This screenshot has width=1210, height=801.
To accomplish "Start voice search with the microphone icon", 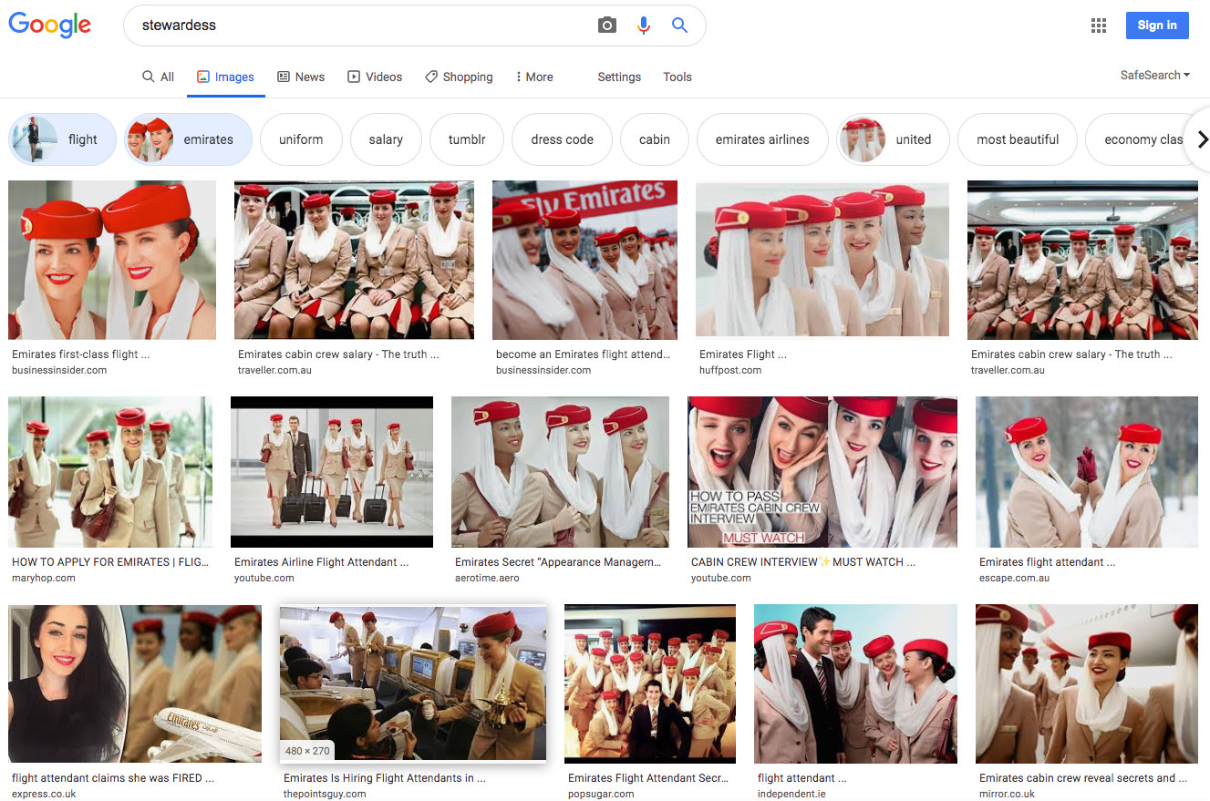I will click(644, 26).
